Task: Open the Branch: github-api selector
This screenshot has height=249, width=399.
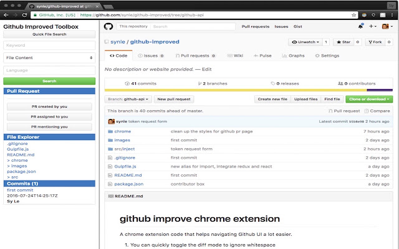Action: [x=128, y=99]
